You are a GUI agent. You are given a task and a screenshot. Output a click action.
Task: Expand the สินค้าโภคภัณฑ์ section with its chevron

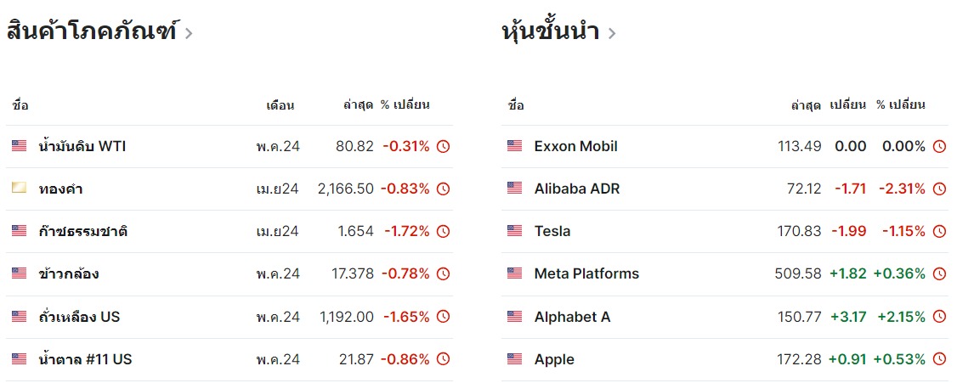tap(189, 33)
